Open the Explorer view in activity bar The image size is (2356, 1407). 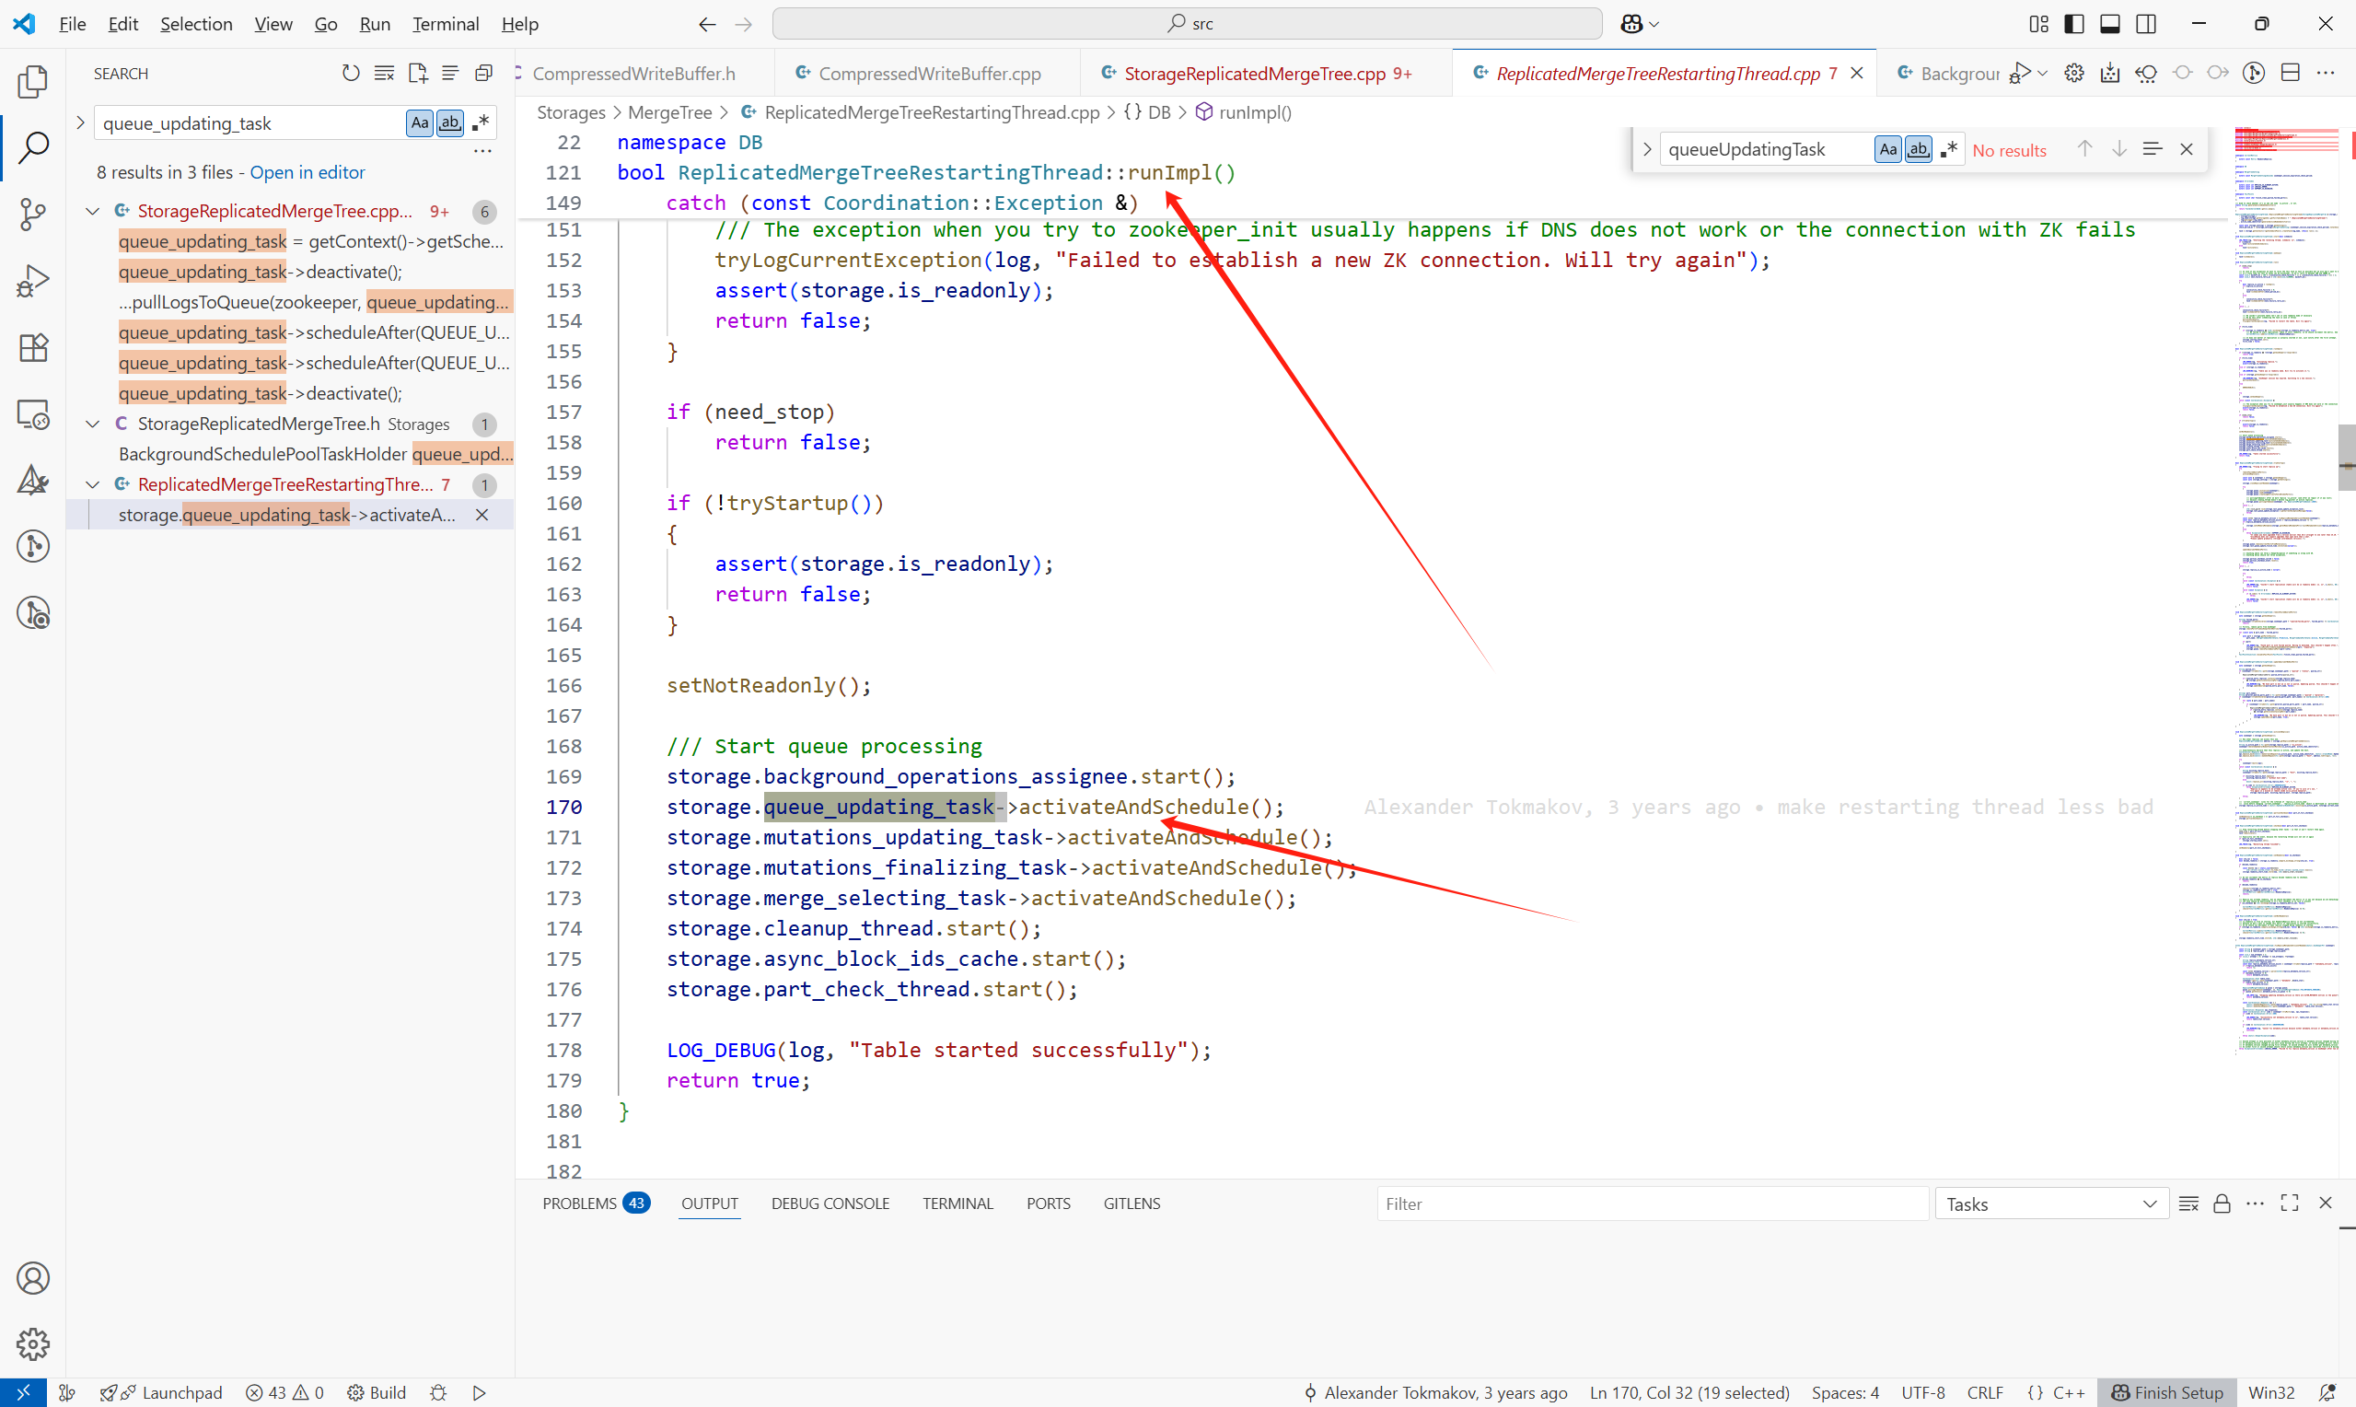(33, 82)
